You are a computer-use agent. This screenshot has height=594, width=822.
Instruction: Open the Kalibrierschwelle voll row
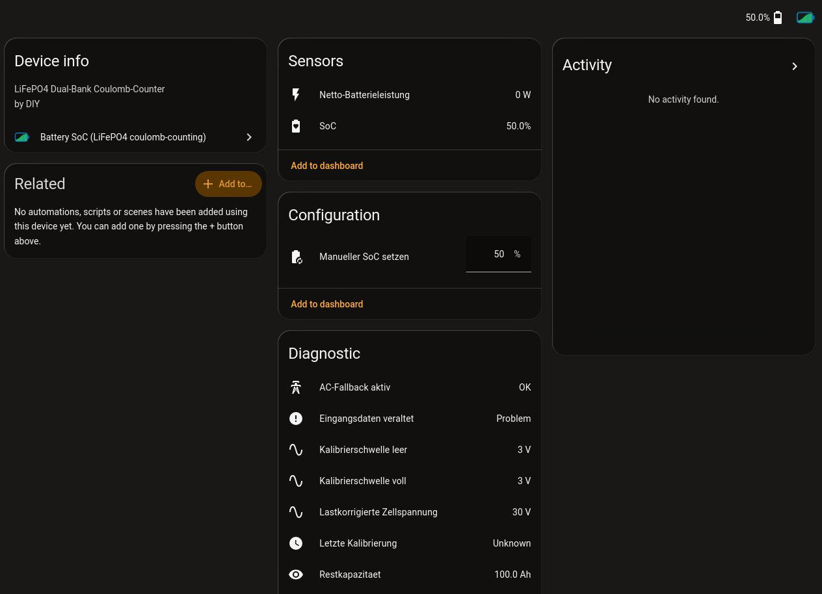click(410, 481)
